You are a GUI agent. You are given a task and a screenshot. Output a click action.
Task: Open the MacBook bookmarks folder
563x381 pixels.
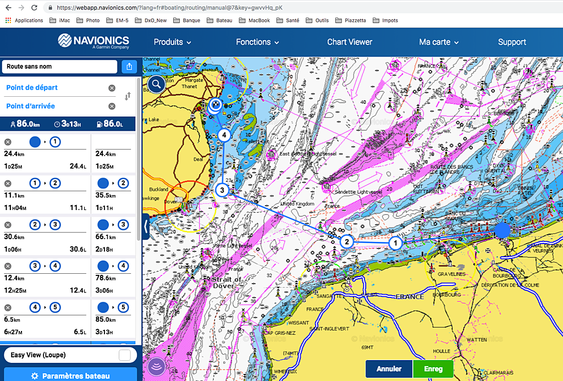(255, 20)
